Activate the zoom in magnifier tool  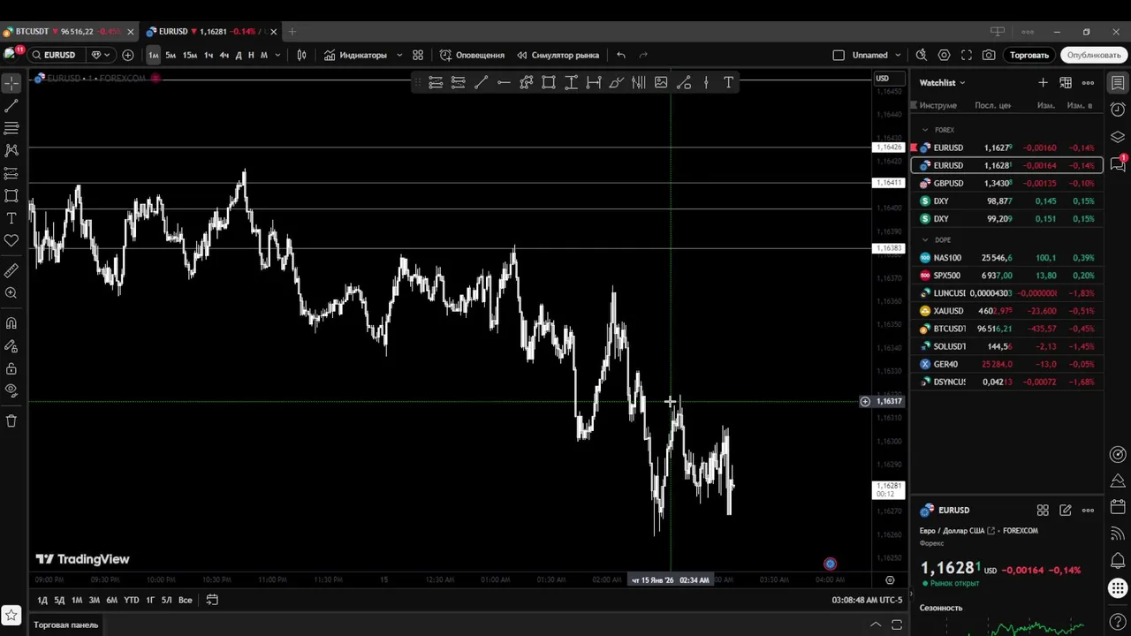coord(11,292)
